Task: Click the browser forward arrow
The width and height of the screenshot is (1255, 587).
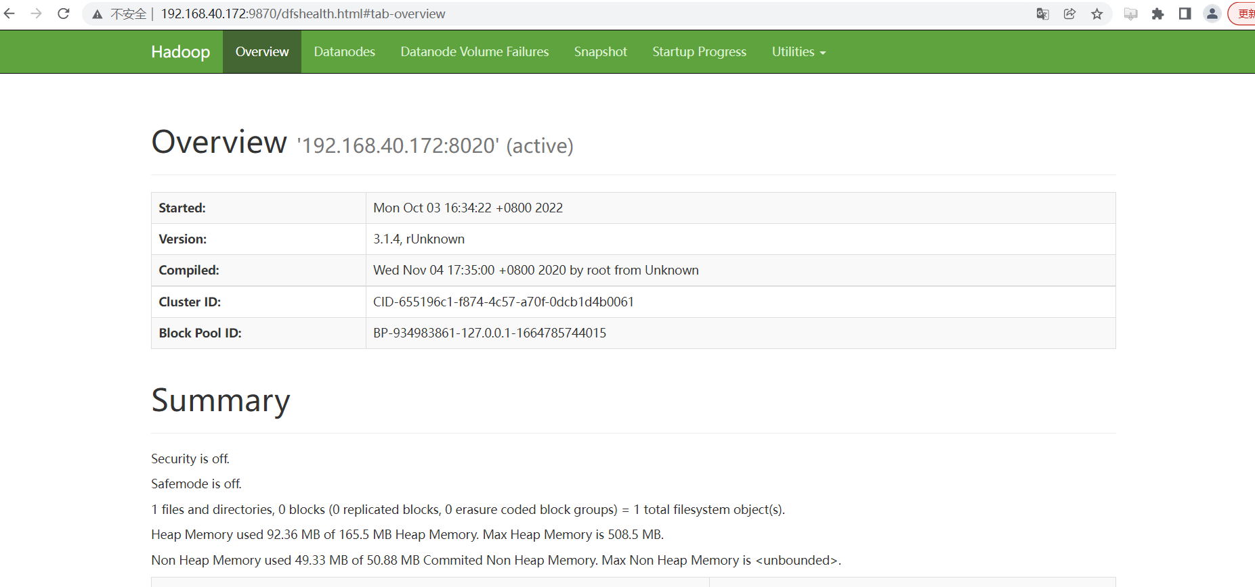Action: (x=36, y=14)
